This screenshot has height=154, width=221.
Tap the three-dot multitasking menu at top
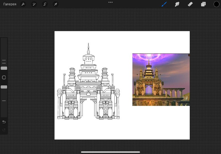[x=110, y=2]
